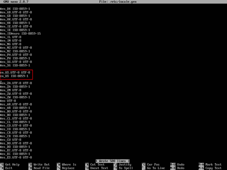Click the line '#en_HK.UTF-8 UTF-8'

point(16,20)
